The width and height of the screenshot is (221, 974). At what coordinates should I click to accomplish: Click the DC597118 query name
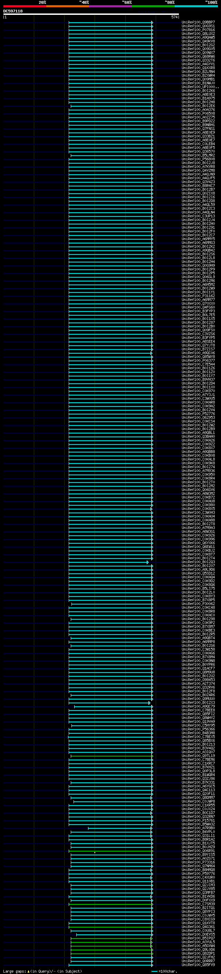point(13,11)
